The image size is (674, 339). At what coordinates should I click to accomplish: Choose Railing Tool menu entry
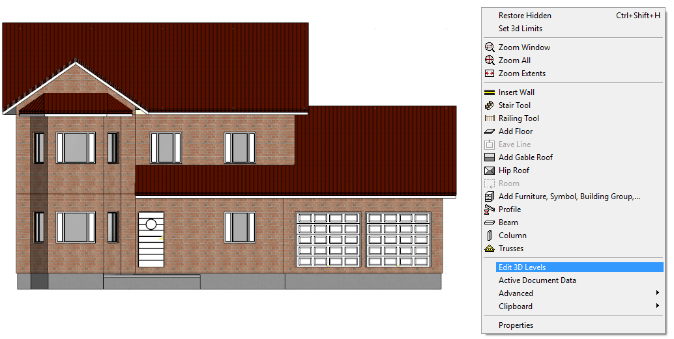point(518,118)
